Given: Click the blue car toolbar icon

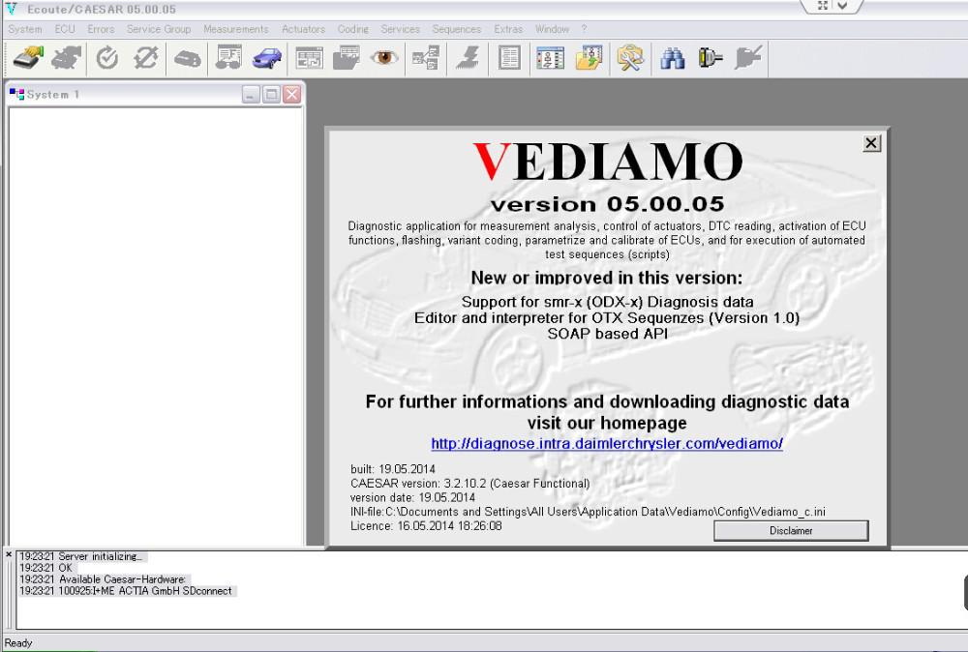Looking at the screenshot, I should (267, 59).
